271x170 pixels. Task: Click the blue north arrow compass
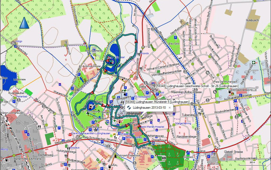(x=24, y=23)
